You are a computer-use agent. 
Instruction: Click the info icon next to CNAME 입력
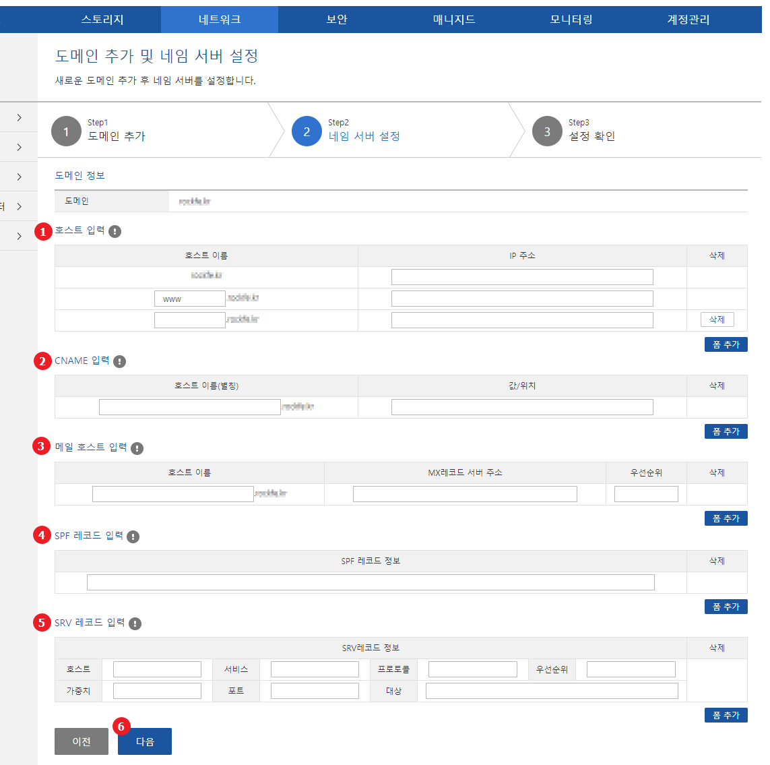119,362
